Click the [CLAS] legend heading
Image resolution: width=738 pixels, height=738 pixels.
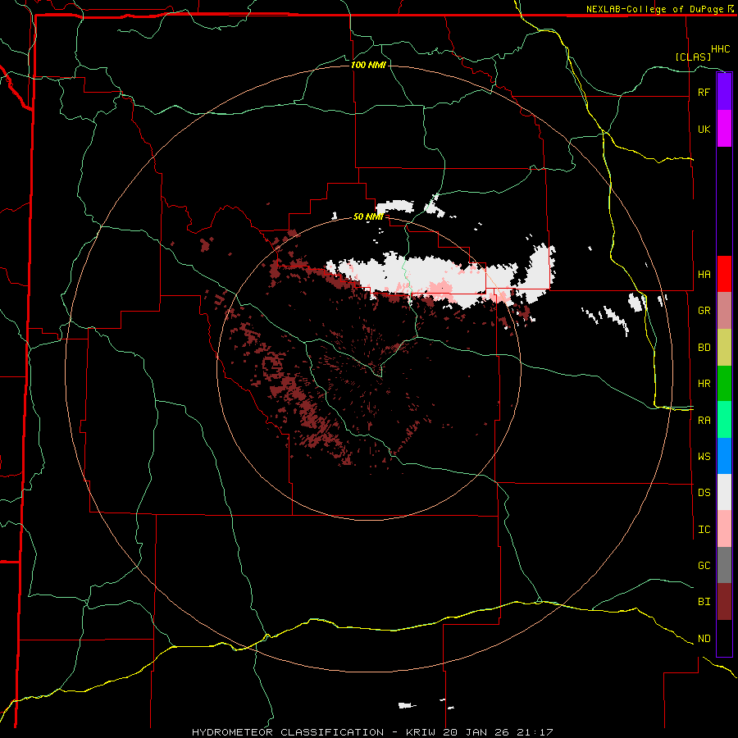[x=693, y=57]
